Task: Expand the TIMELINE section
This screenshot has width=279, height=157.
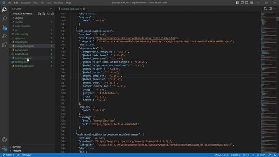Action: [x=32, y=151]
